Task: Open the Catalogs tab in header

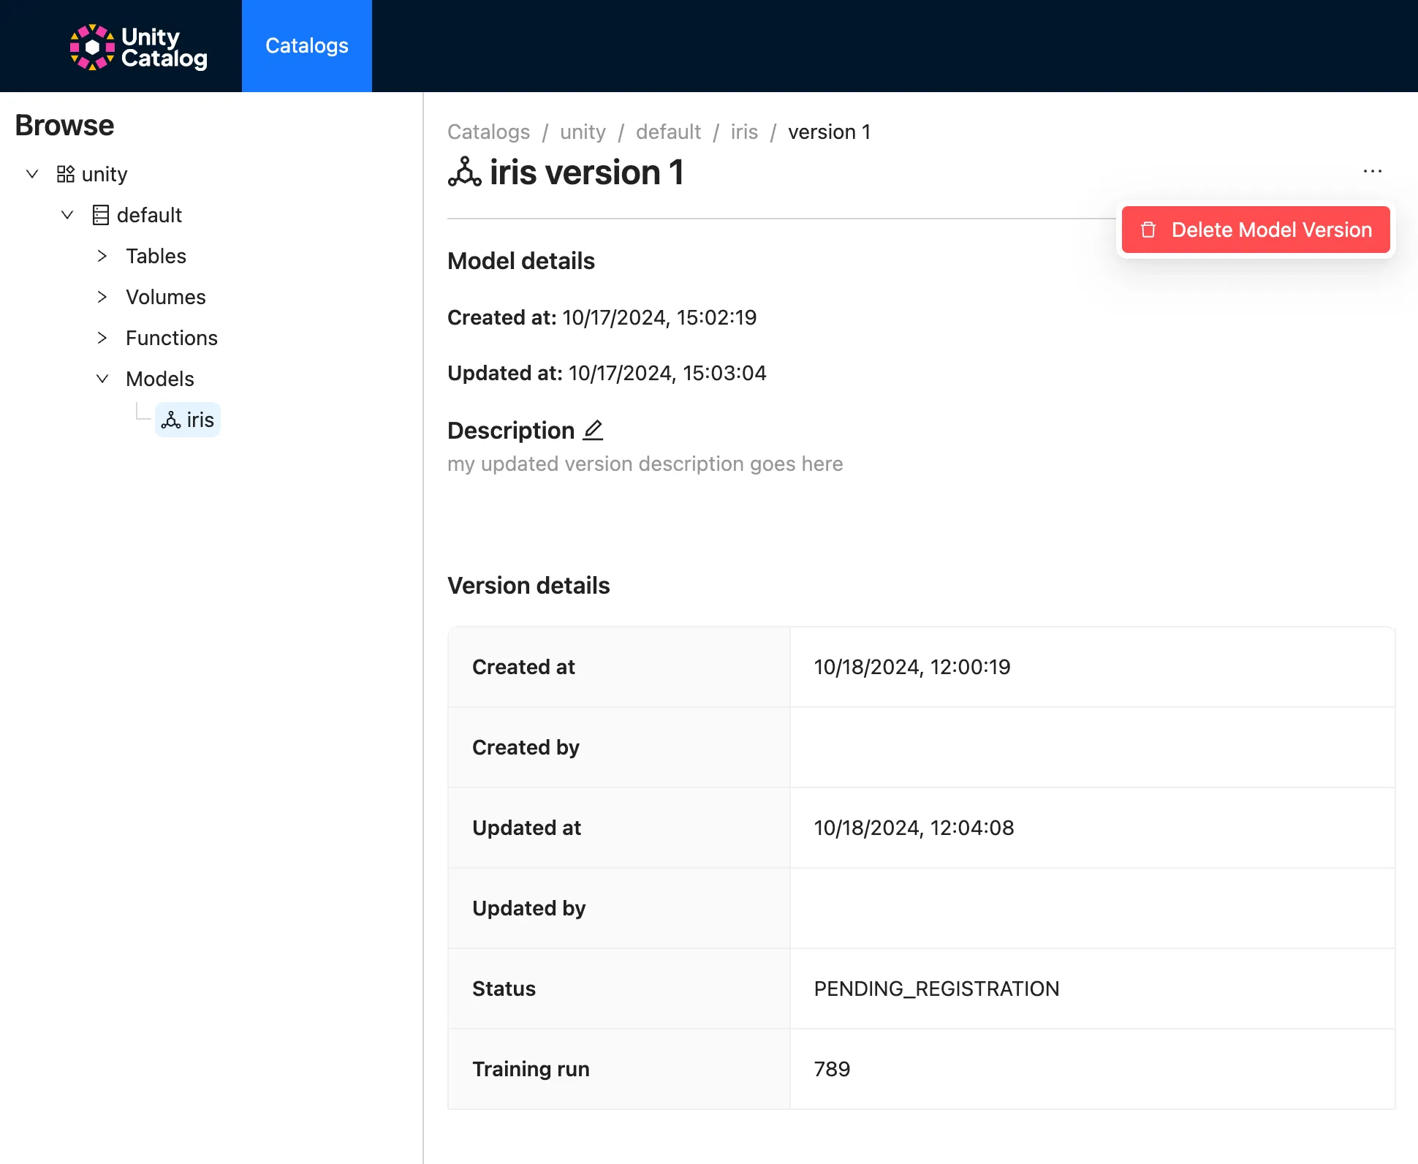Action: pyautogui.click(x=307, y=46)
